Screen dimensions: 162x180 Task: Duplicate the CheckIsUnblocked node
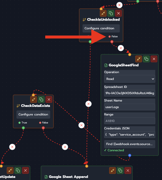tap(111, 13)
